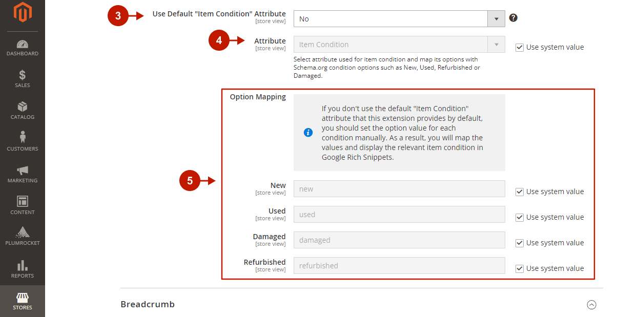The image size is (618, 317).
Task: Uncheck Use system value for Attribute
Action: [x=519, y=47]
